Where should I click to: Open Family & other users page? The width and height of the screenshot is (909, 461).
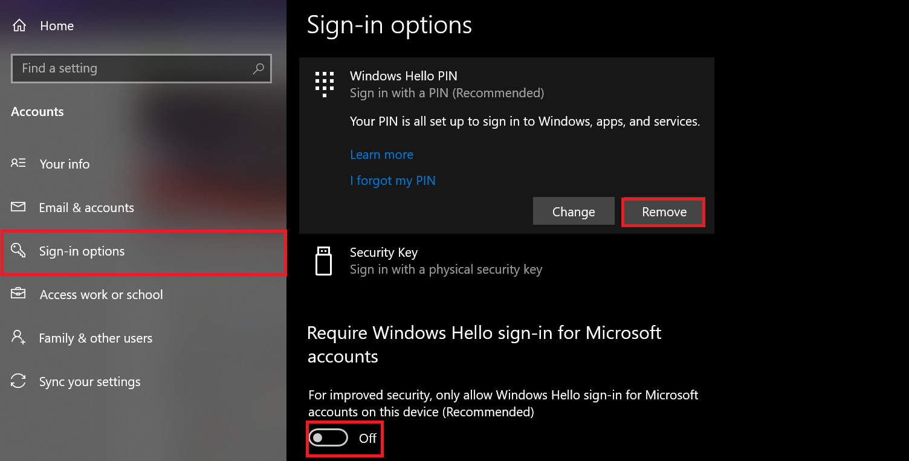(x=143, y=338)
